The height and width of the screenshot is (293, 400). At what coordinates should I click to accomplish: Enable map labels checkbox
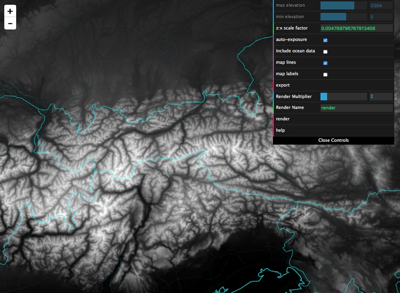click(325, 74)
